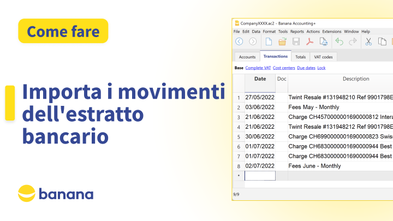
Task: Copy selection using the copy icon
Action: (x=382, y=41)
